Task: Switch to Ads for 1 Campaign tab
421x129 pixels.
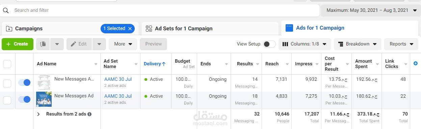Action: tap(349, 28)
